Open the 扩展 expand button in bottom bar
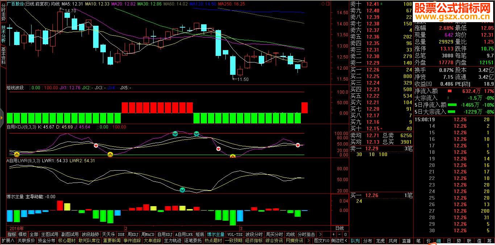This screenshot has height=245, width=495. (8, 241)
